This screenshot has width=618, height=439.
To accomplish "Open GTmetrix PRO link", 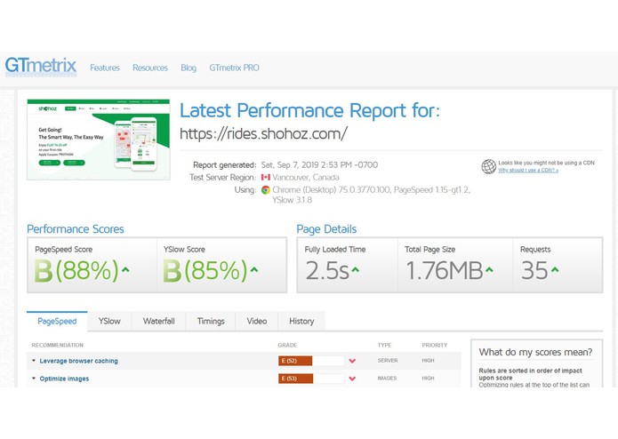I will pyautogui.click(x=234, y=68).
